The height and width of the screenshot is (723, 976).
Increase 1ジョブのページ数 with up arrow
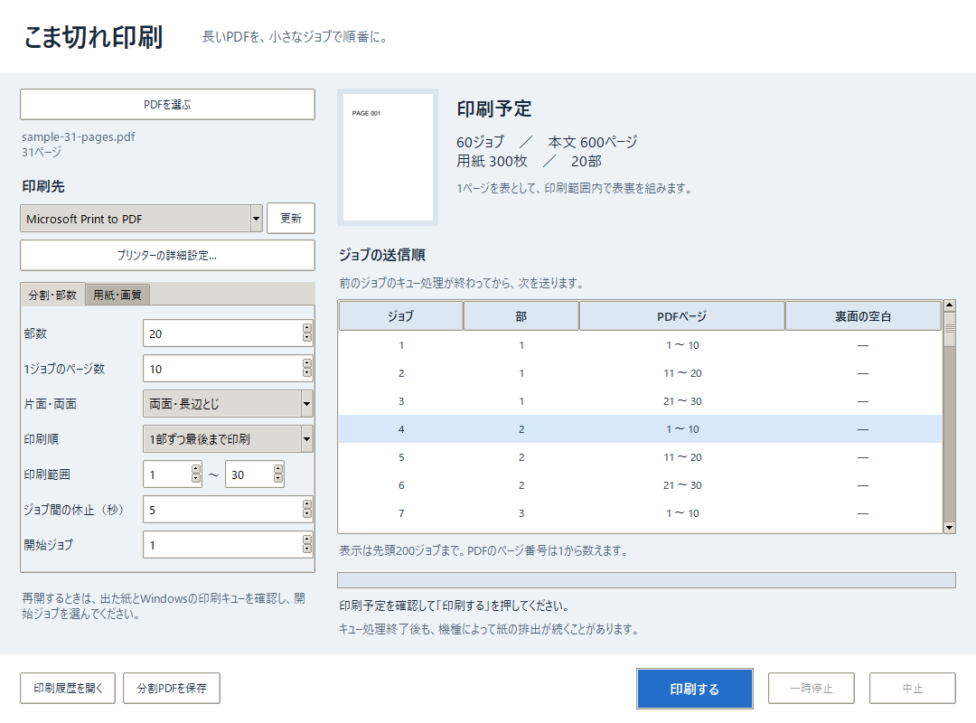point(307,363)
